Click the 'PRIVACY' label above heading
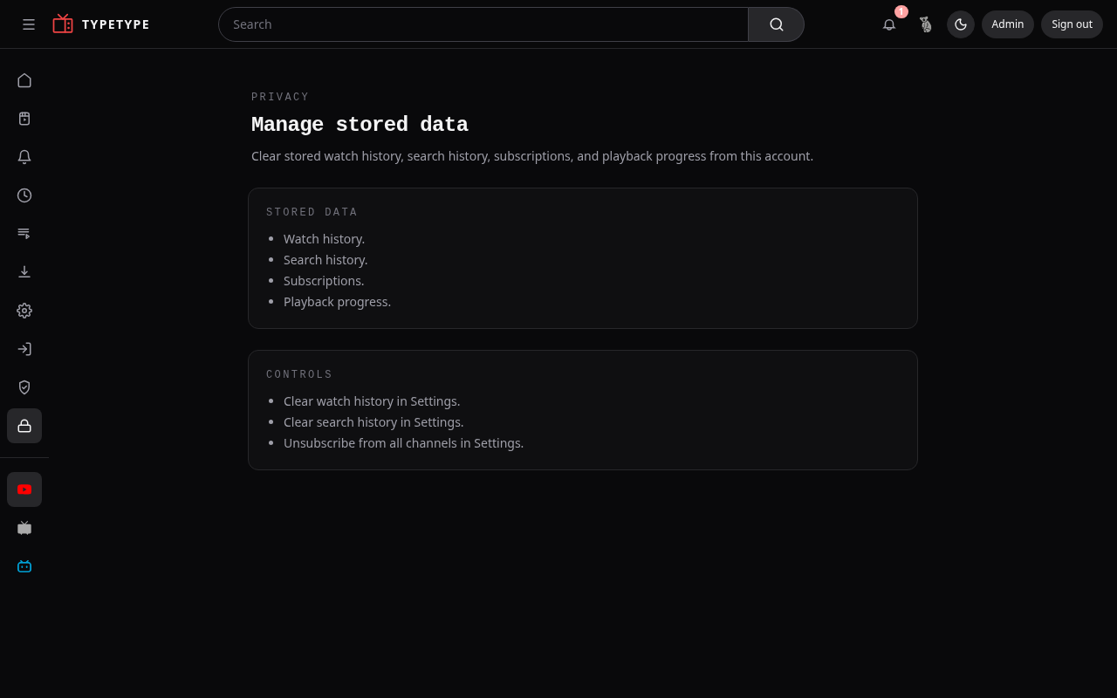Screen dimensions: 1117x698 click(280, 97)
